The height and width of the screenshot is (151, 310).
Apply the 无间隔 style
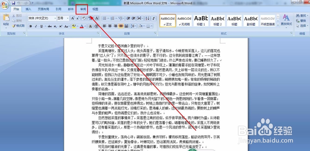tap(184, 21)
